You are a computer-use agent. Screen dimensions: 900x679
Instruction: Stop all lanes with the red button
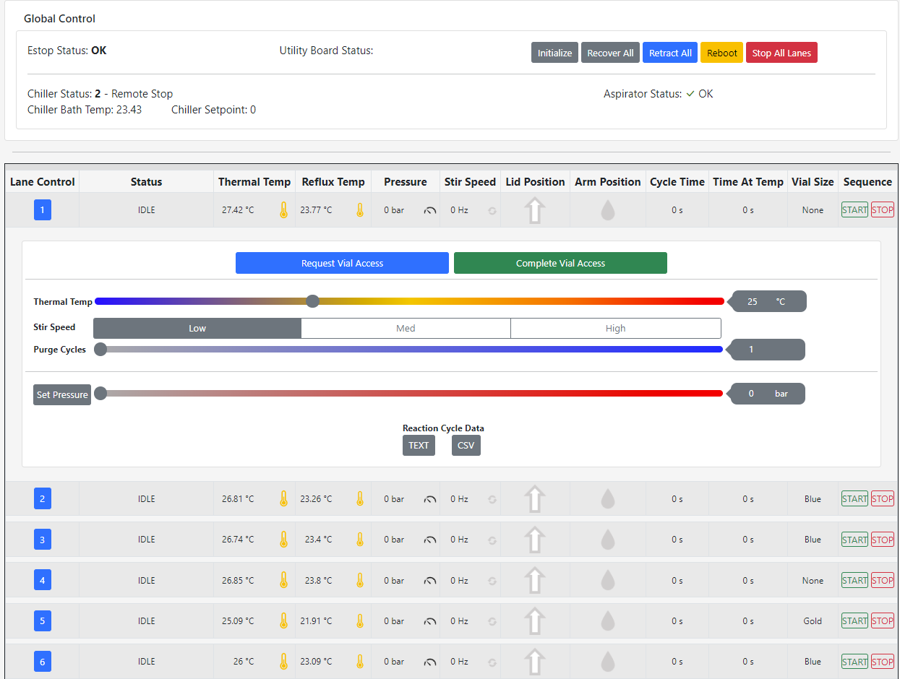point(781,53)
